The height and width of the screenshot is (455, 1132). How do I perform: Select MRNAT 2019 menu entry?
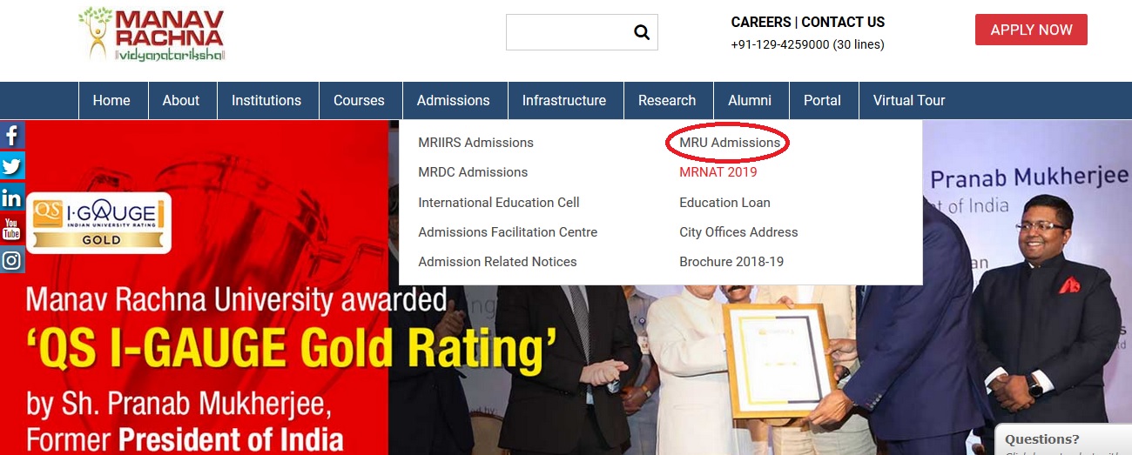718,172
